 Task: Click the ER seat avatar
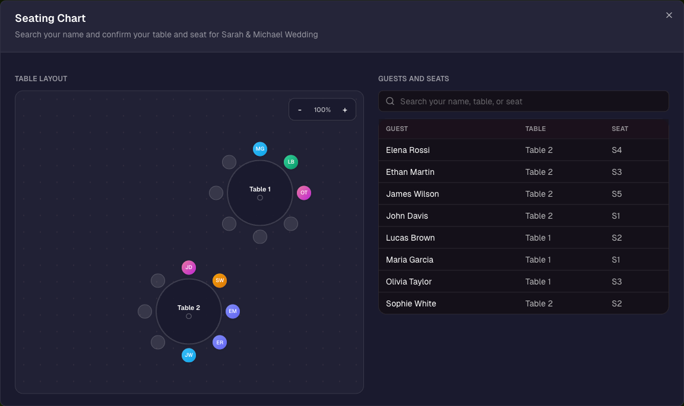220,343
